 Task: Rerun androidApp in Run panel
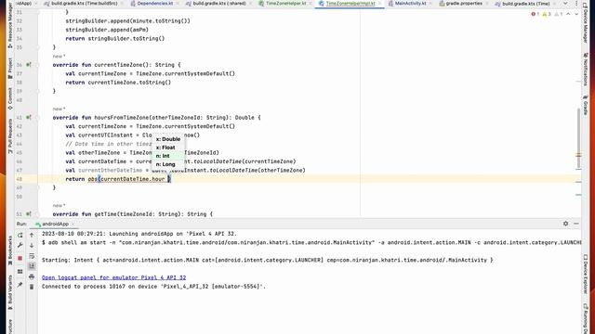pos(20,235)
